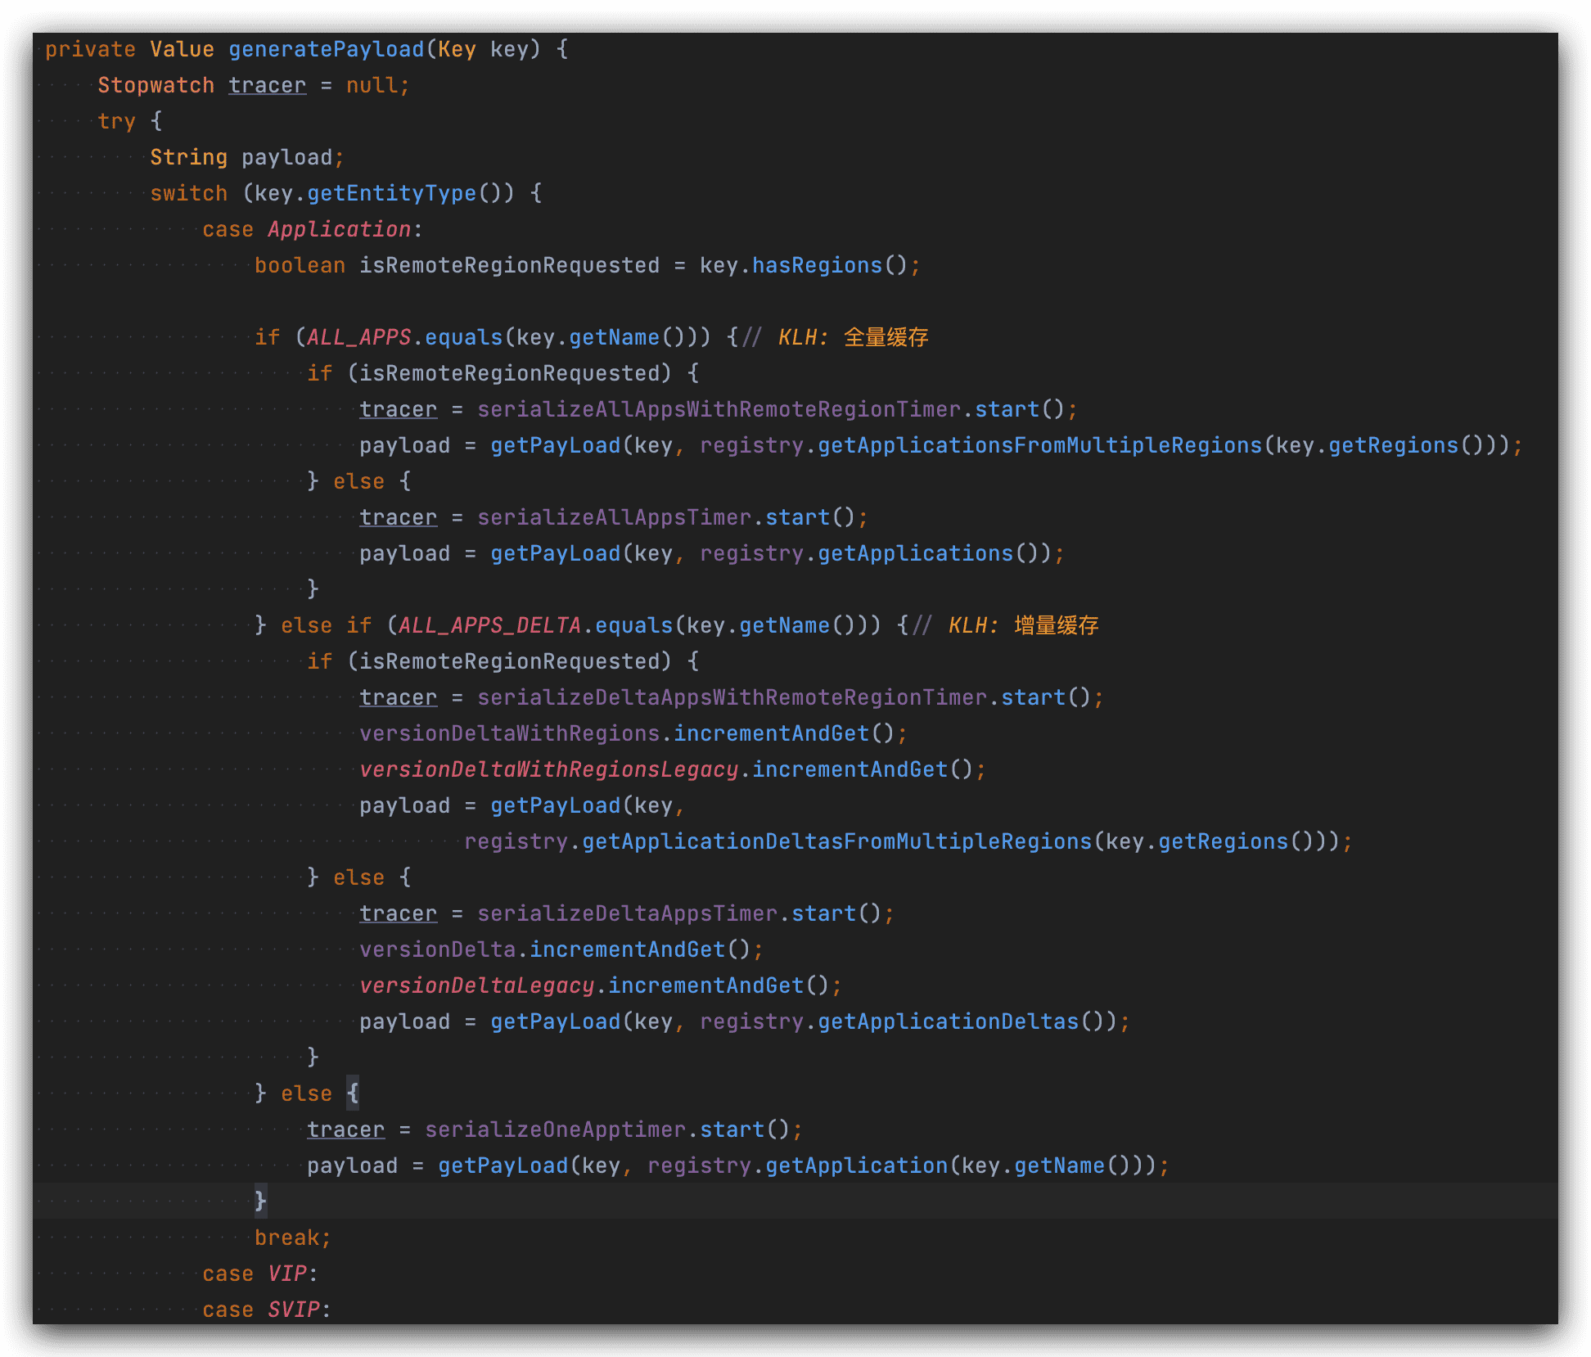Click the 'try' keyword
Screen dimensions: 1591x1357
(117, 122)
